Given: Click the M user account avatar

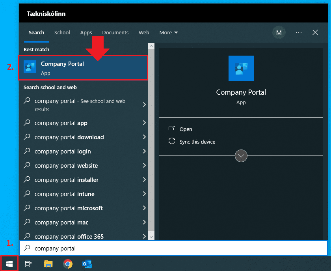Looking at the screenshot, I should (279, 33).
